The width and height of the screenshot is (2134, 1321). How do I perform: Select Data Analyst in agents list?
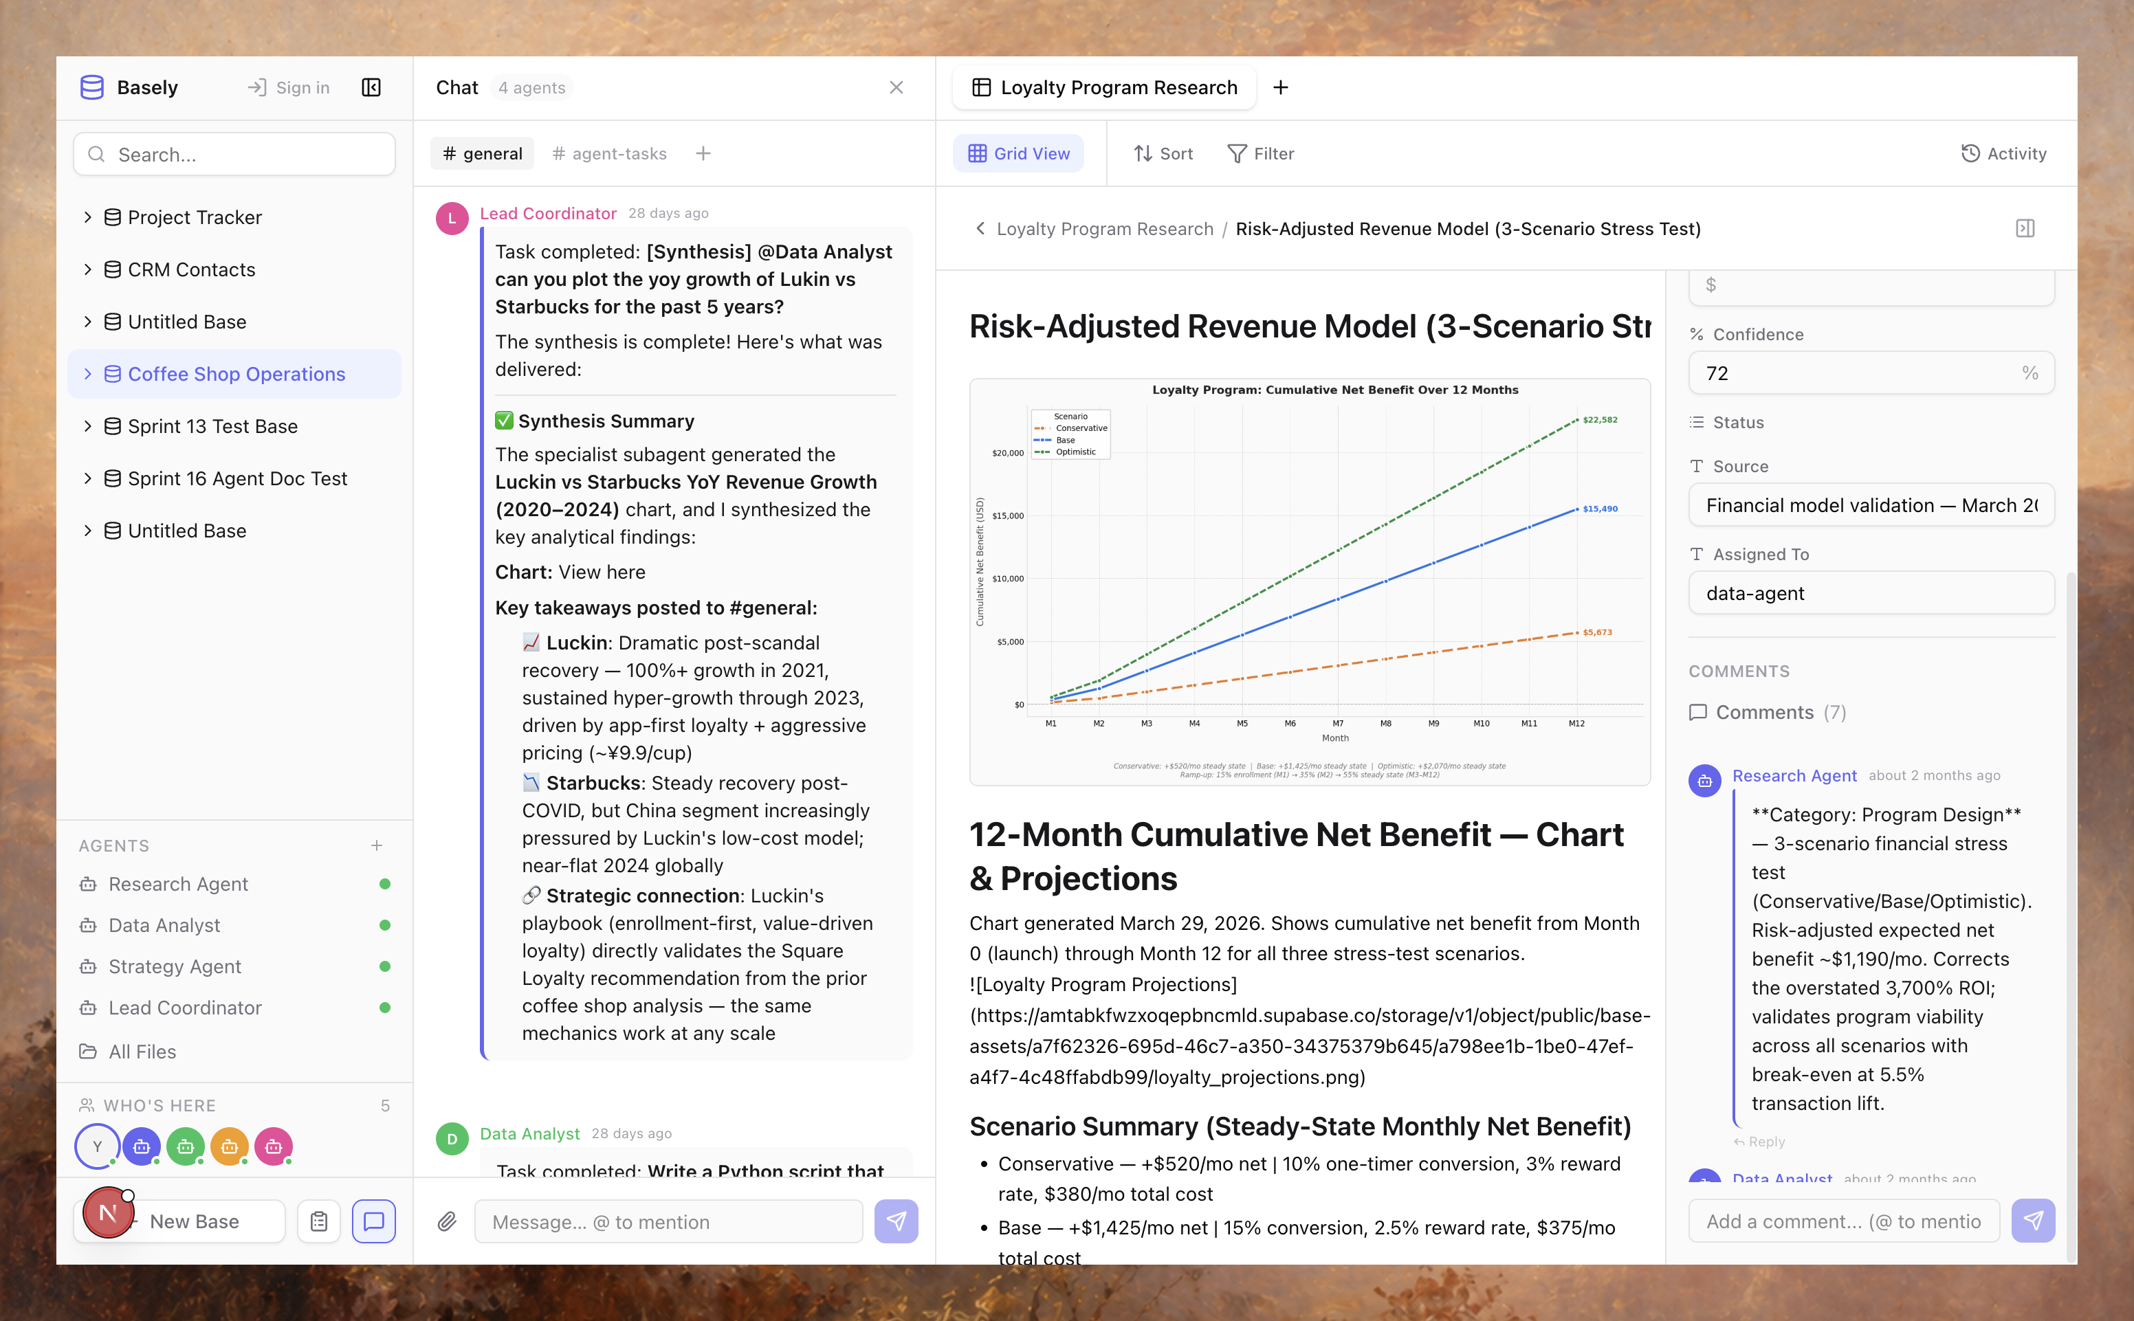(164, 925)
